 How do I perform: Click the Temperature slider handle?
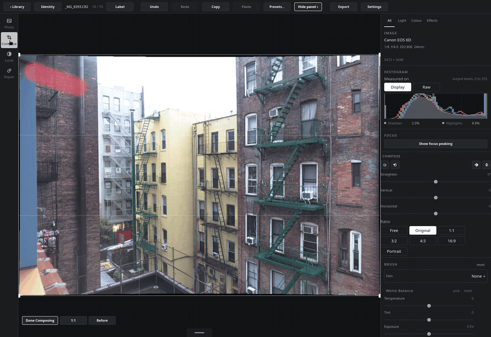coord(429,306)
